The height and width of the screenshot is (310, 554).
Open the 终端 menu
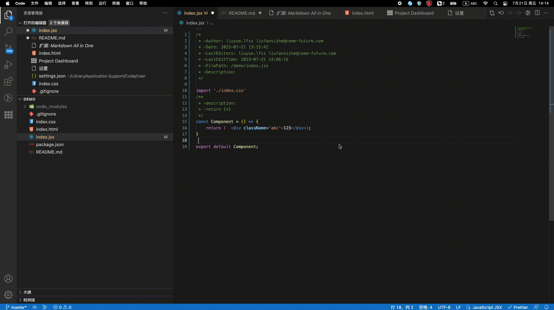click(x=116, y=3)
